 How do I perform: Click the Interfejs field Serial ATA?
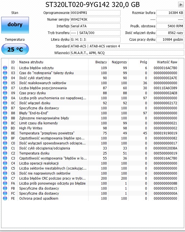[95, 26]
